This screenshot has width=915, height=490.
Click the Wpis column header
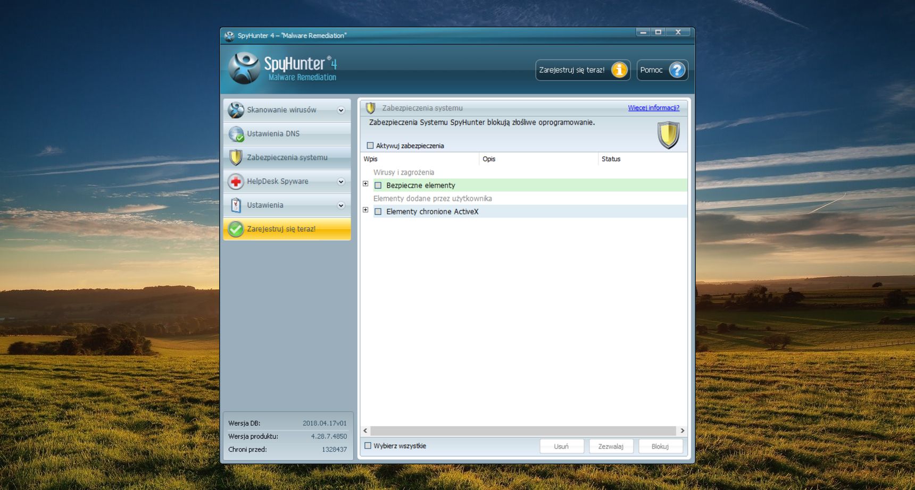[420, 159]
